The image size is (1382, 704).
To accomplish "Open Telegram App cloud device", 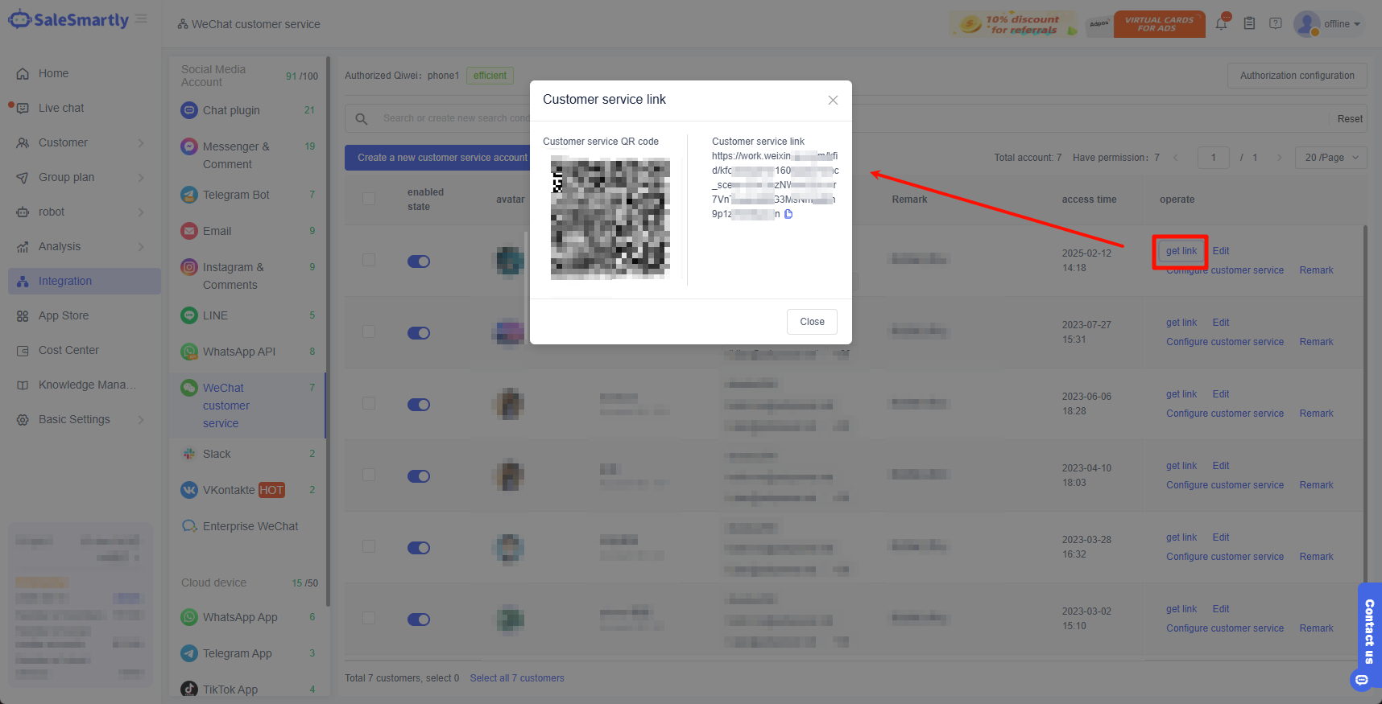I will (x=248, y=653).
